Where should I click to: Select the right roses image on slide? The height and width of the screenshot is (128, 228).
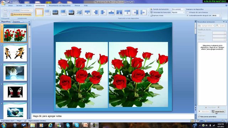139,75
